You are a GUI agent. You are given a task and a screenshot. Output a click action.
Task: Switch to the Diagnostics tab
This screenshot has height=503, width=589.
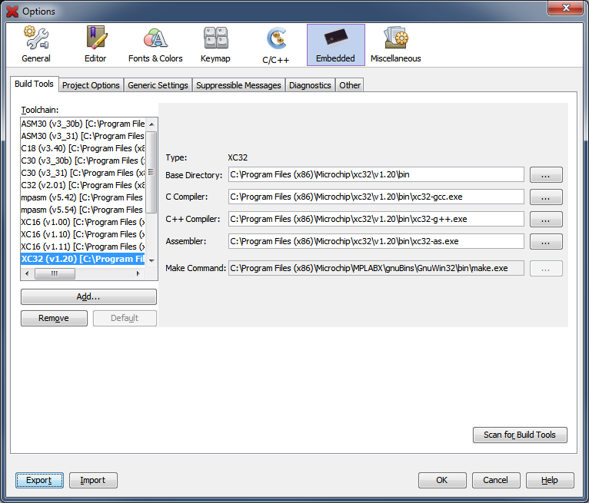point(310,85)
